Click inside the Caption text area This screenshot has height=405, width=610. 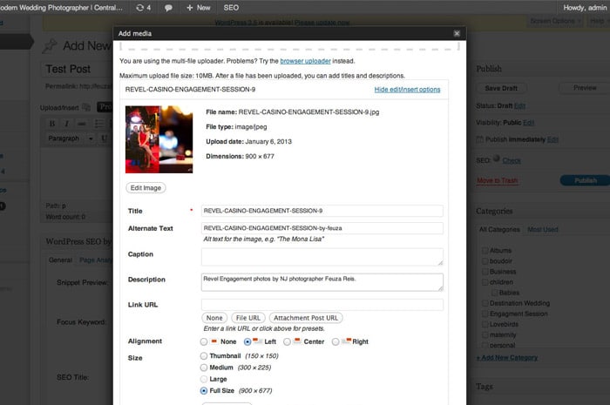tap(322, 257)
